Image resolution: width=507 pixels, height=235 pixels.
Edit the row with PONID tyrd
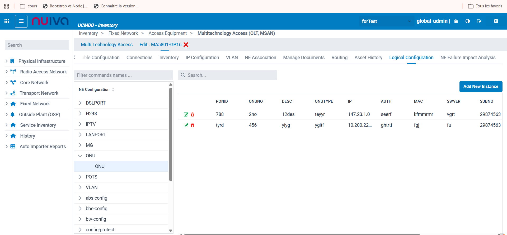186,125
